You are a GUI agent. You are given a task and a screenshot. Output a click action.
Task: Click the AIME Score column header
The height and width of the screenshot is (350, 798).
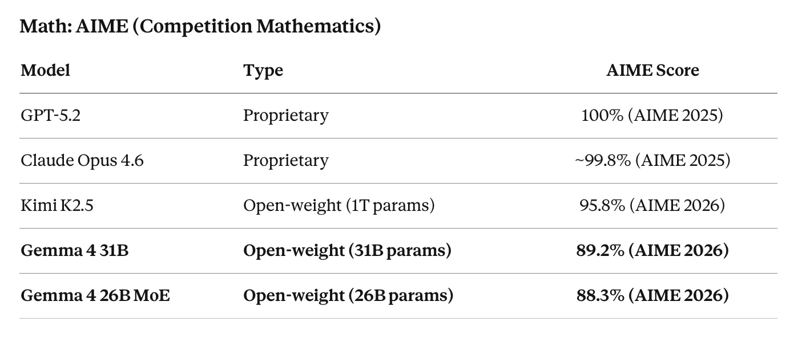[652, 70]
